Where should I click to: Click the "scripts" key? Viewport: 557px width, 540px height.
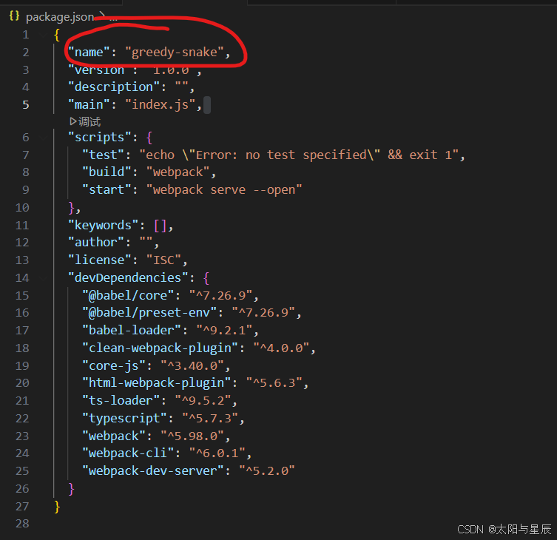(x=99, y=138)
